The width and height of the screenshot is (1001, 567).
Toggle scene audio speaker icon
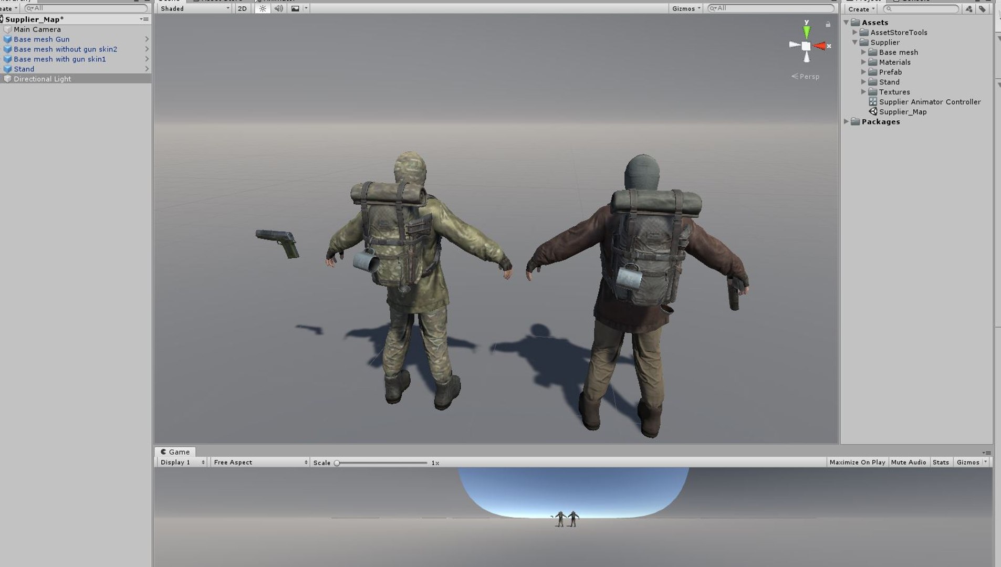pyautogui.click(x=278, y=8)
